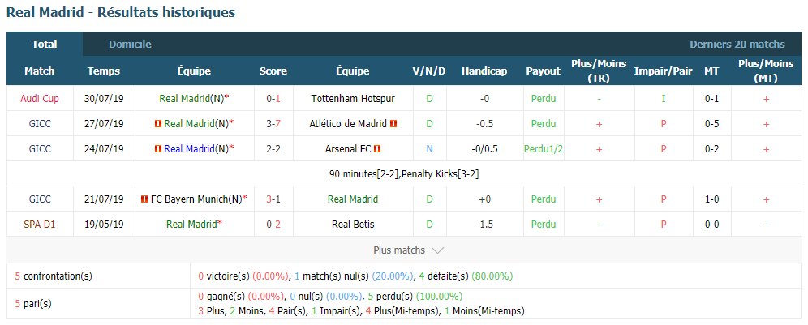Click the 3-7 score against Atlético
The width and height of the screenshot is (808, 325).
coord(273,124)
